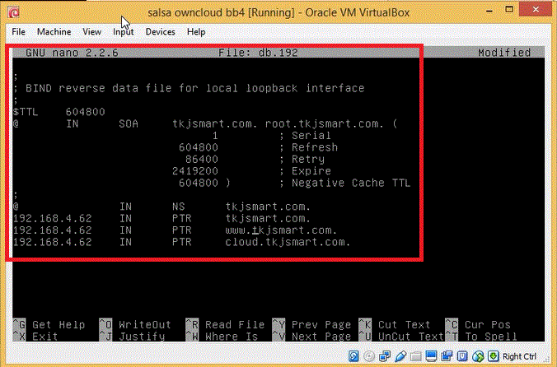Click the ^G Get Help shortcut
The width and height of the screenshot is (557, 367).
(x=49, y=324)
